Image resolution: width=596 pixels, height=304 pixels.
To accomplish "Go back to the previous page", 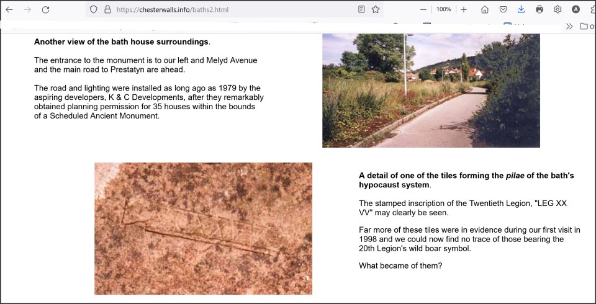I will [x=9, y=10].
